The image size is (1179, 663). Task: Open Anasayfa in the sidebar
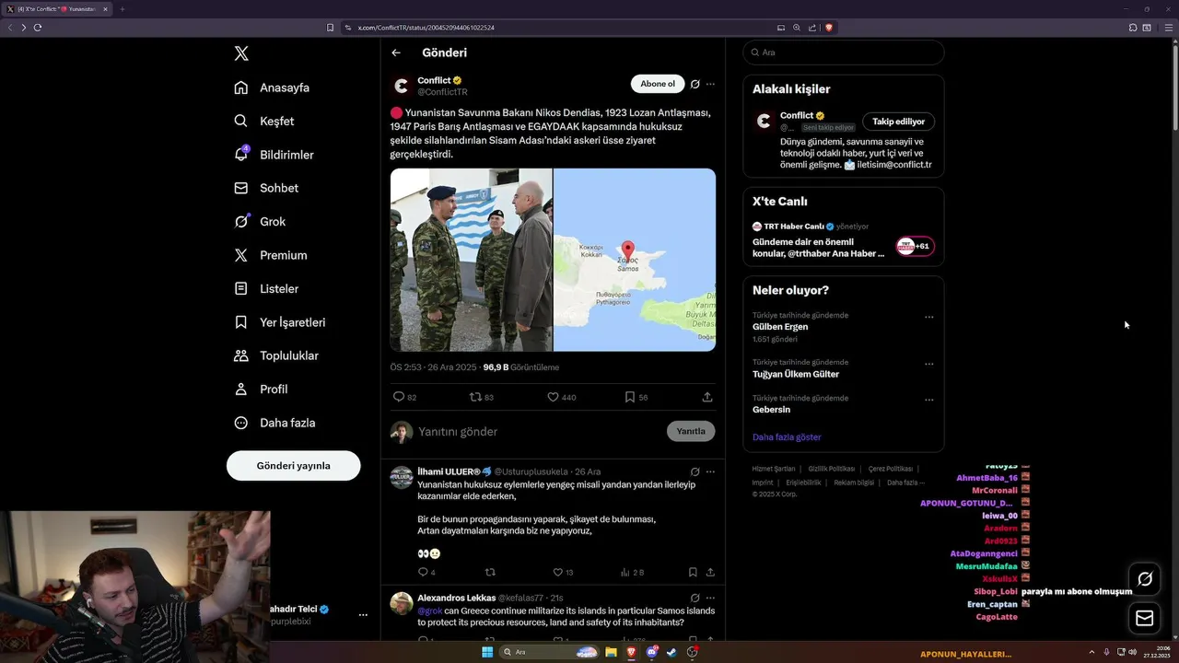[x=272, y=87]
